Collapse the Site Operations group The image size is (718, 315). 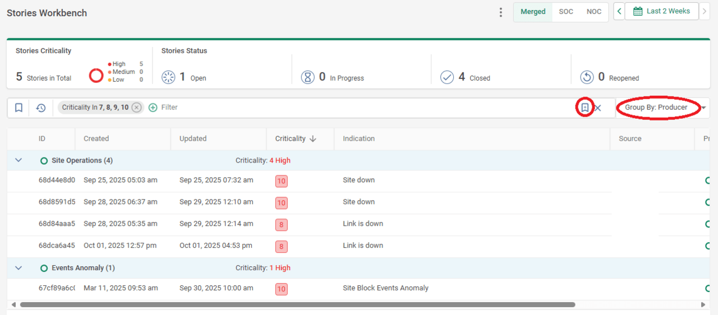coord(19,160)
